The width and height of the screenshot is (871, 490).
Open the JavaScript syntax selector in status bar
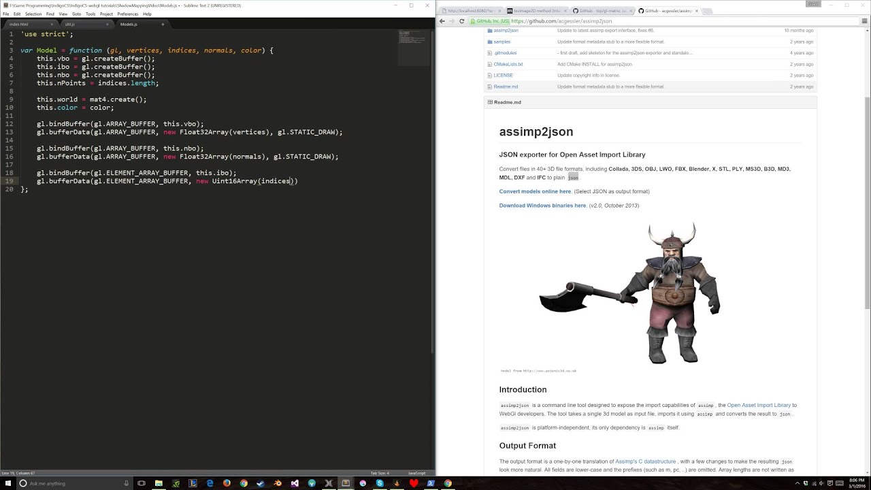tap(416, 473)
